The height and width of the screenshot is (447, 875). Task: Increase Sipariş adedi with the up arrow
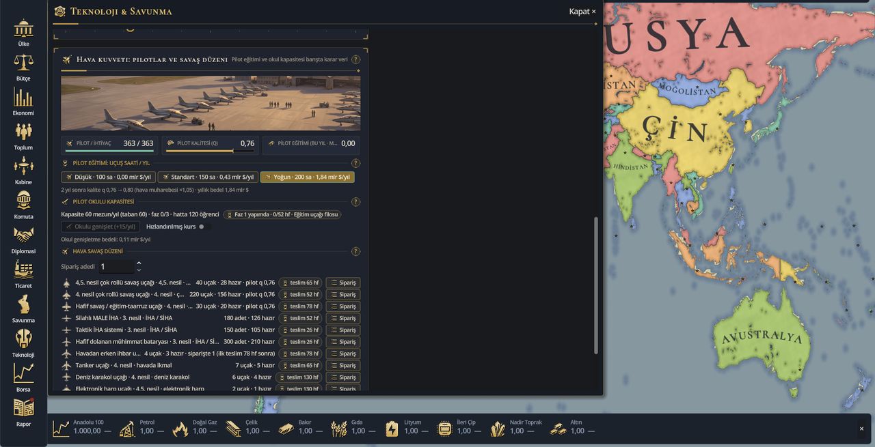tap(139, 263)
